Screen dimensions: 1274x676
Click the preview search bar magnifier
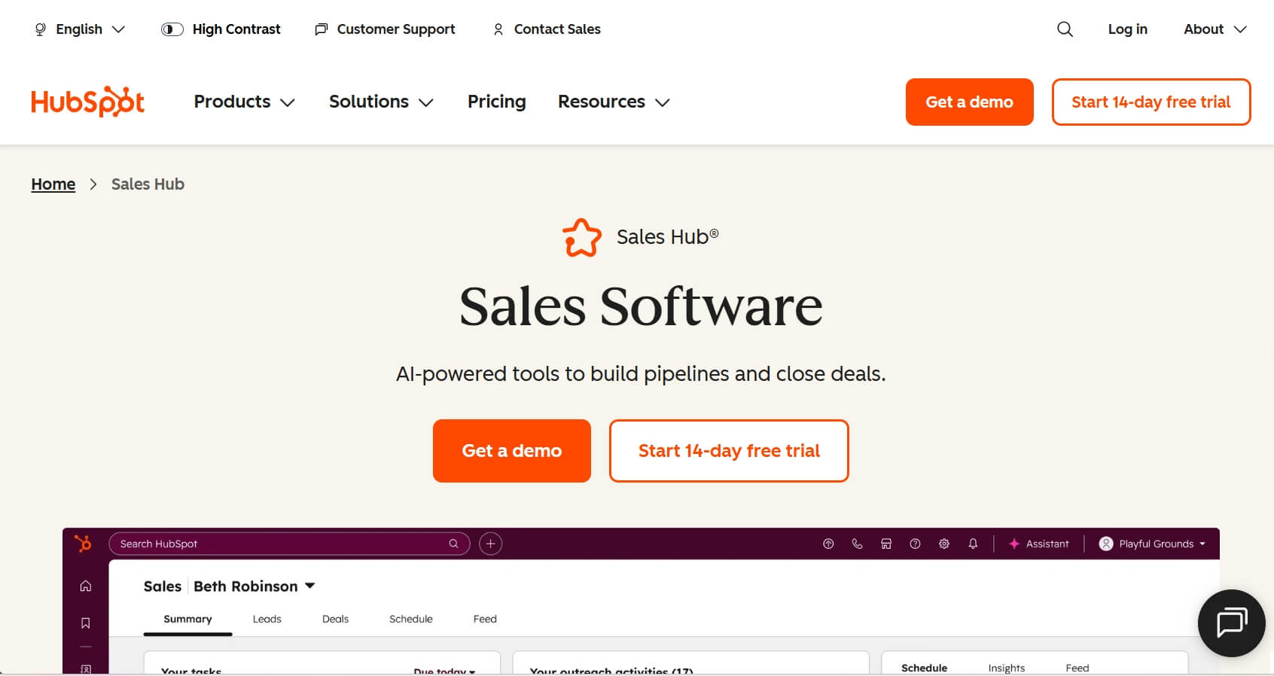453,544
